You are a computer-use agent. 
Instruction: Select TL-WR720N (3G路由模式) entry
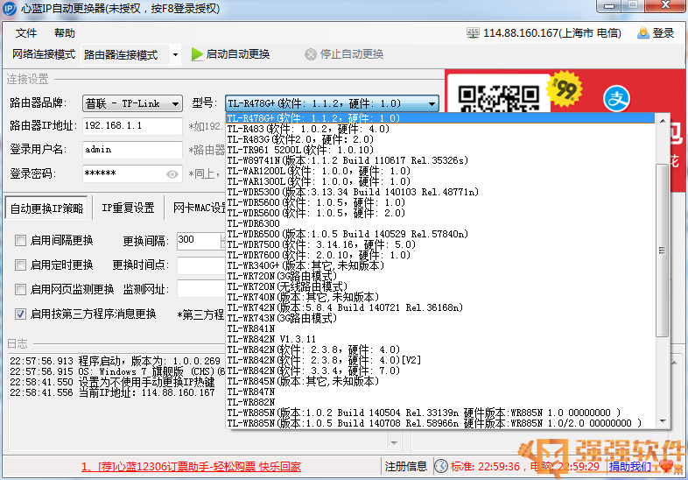click(440, 276)
